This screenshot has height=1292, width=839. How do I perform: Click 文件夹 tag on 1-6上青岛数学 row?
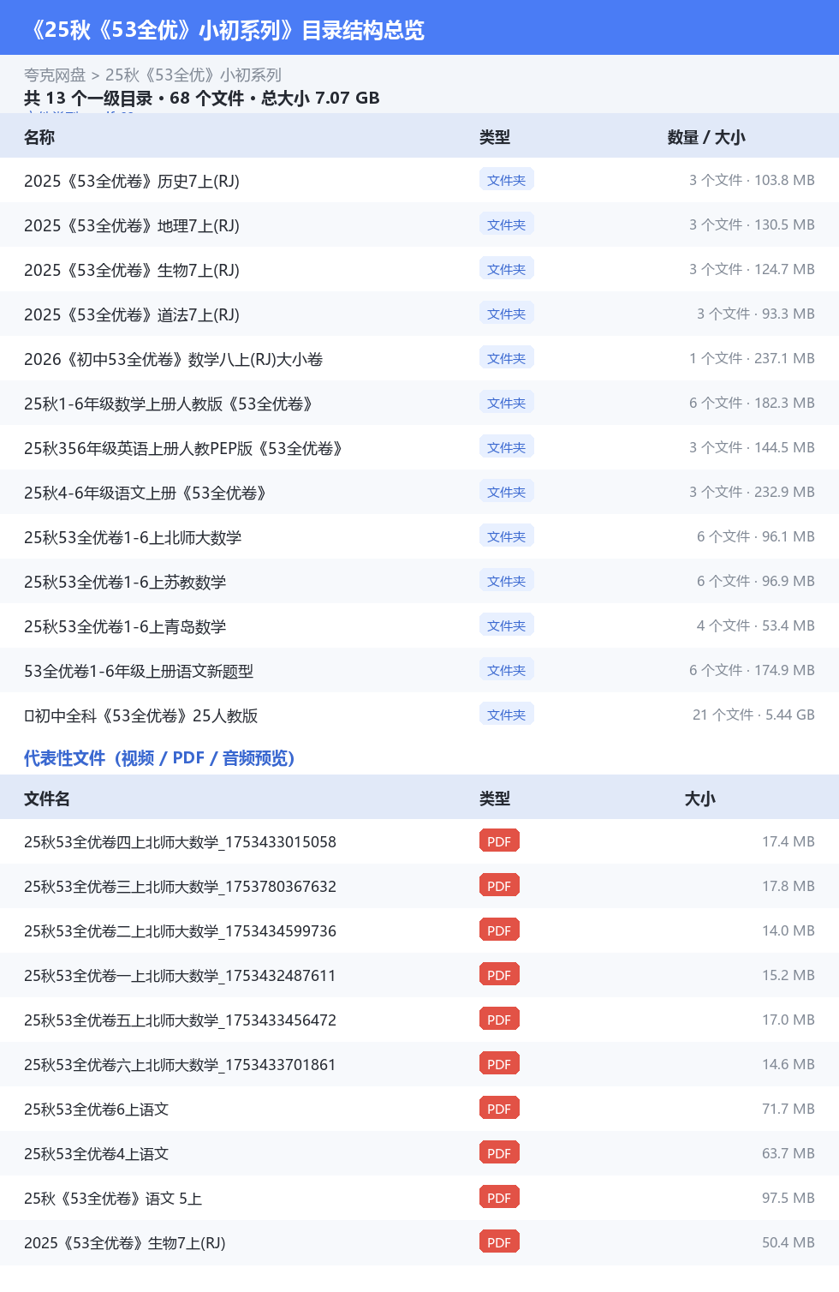pyautogui.click(x=507, y=625)
